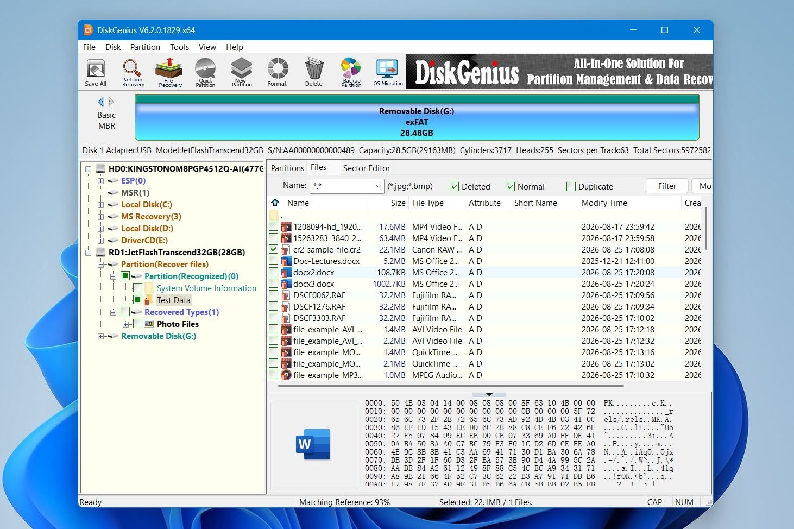The image size is (794, 529).
Task: Sort files by Modify Time column header
Action: click(x=629, y=203)
